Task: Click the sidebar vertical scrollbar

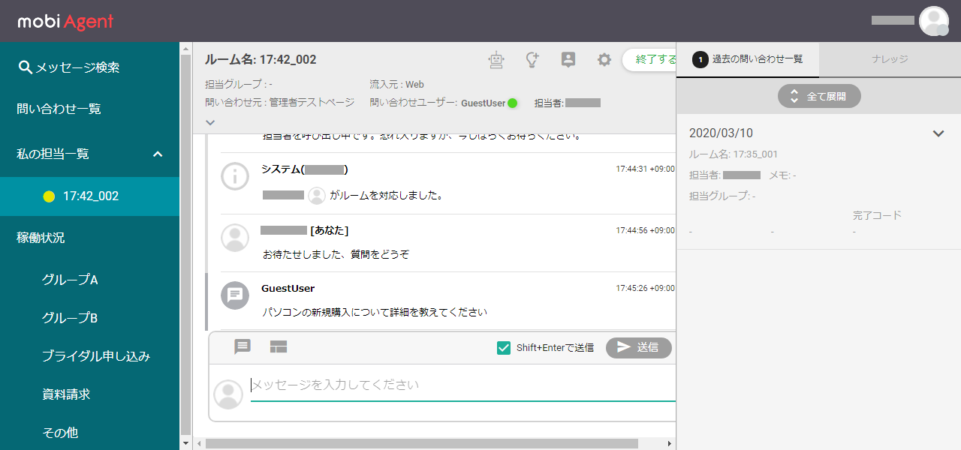Action: [186, 244]
